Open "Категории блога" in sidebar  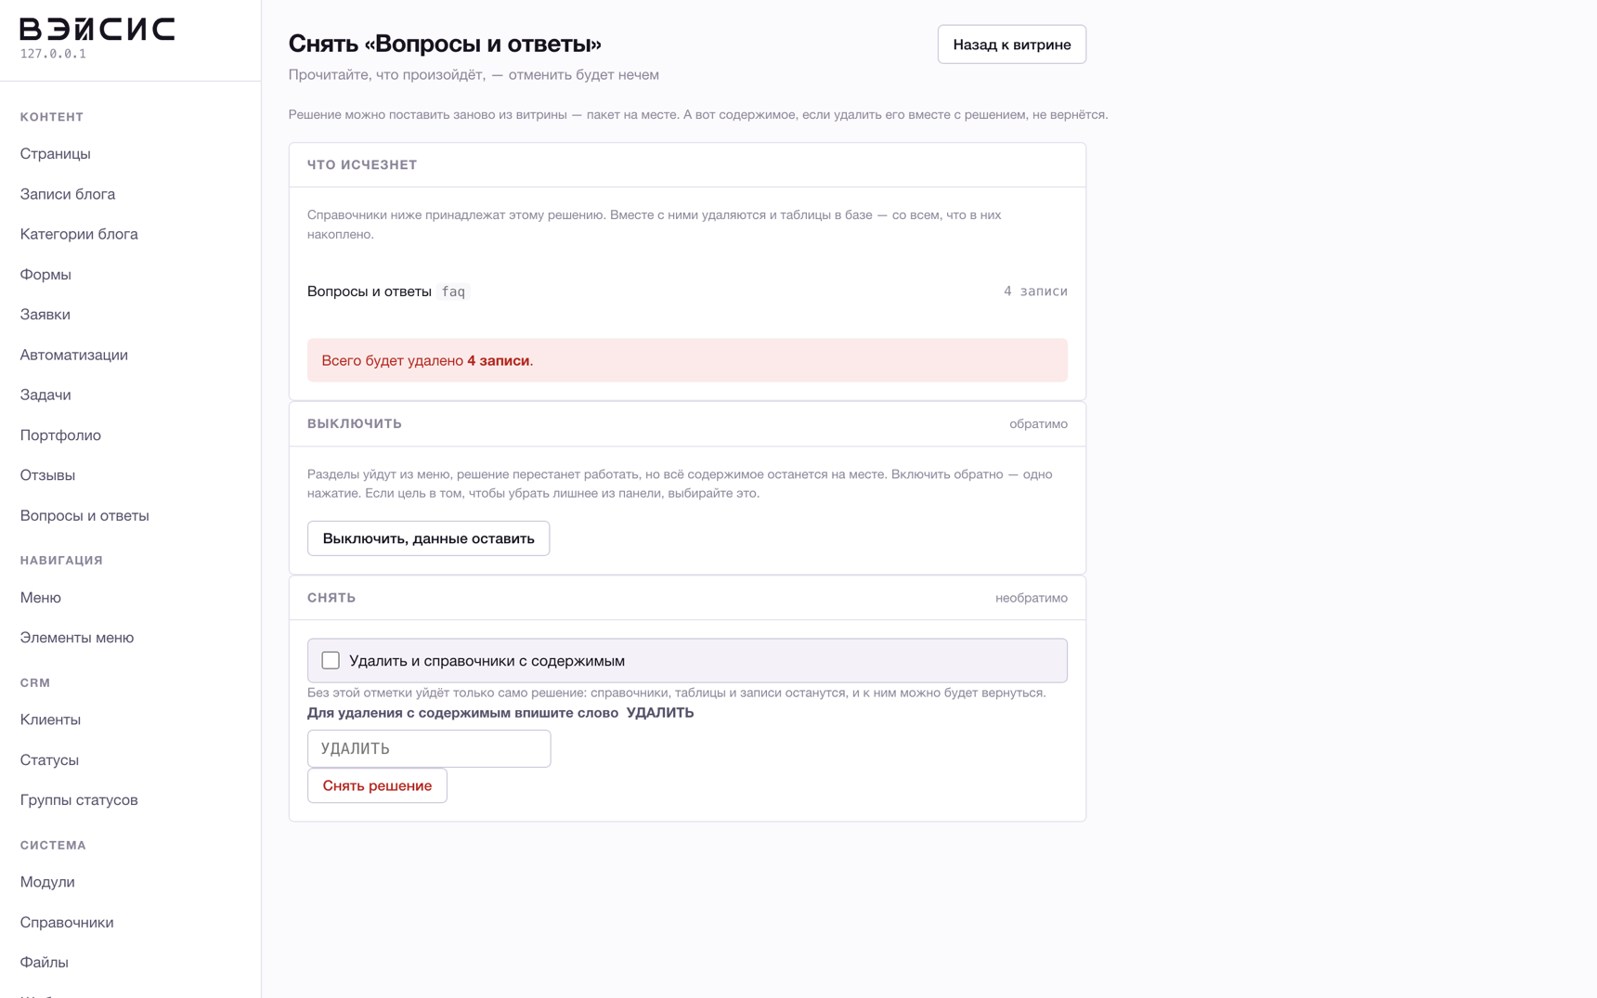click(79, 234)
